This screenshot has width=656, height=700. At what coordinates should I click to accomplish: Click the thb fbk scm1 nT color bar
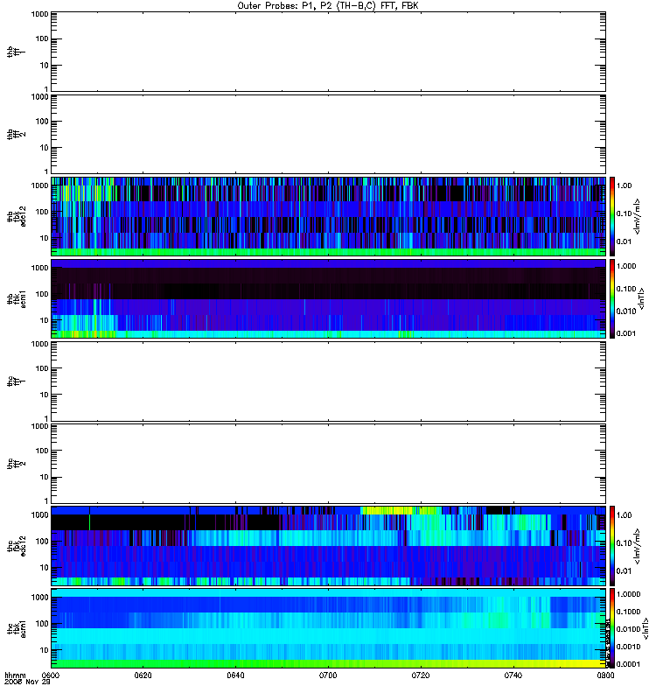pyautogui.click(x=612, y=298)
